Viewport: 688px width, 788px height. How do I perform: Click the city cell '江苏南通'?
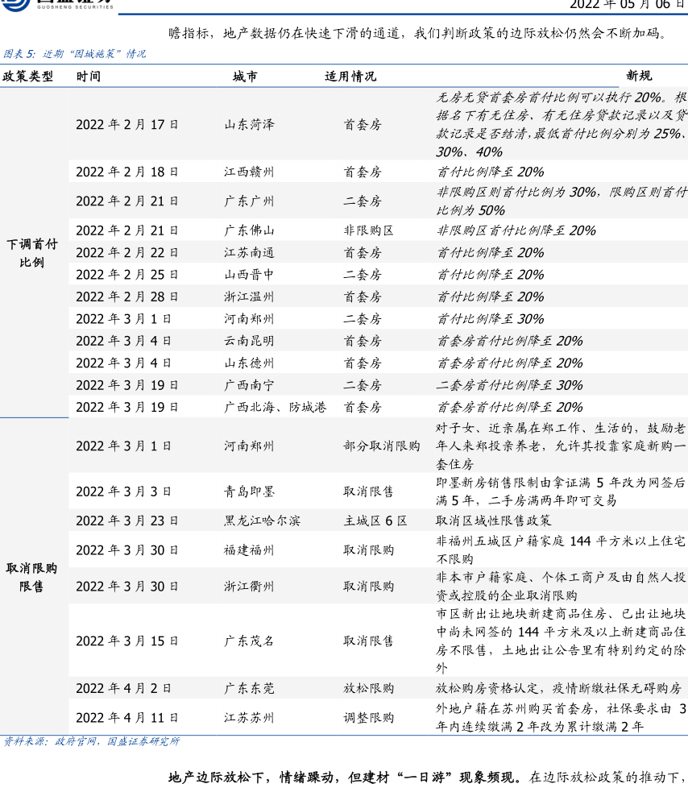tap(249, 253)
